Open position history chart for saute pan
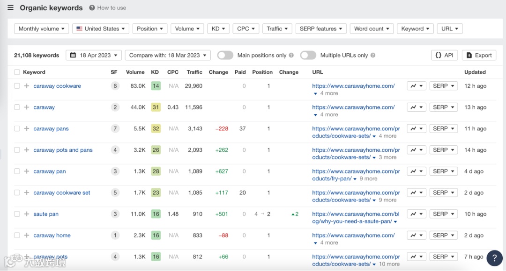 point(417,214)
